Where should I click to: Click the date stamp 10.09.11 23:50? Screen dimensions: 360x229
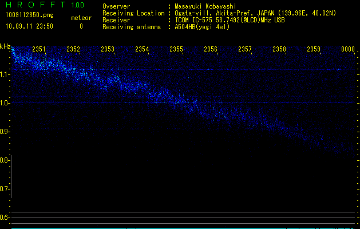pos(29,26)
